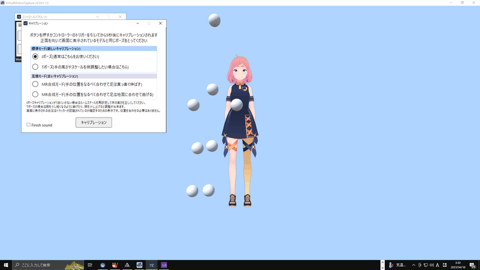Close the キャリブレーション dialog
This screenshot has width=480, height=270.
160,23
